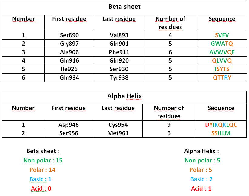Select the red "Acid : 0" text
Screen dimensions: 249x196
point(41,189)
